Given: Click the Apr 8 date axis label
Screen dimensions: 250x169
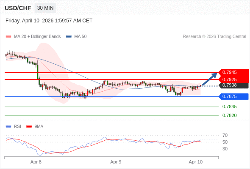Looking at the screenshot, I should click(36, 162).
